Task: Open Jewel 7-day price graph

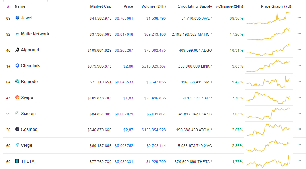Action: pyautogui.click(x=268, y=18)
